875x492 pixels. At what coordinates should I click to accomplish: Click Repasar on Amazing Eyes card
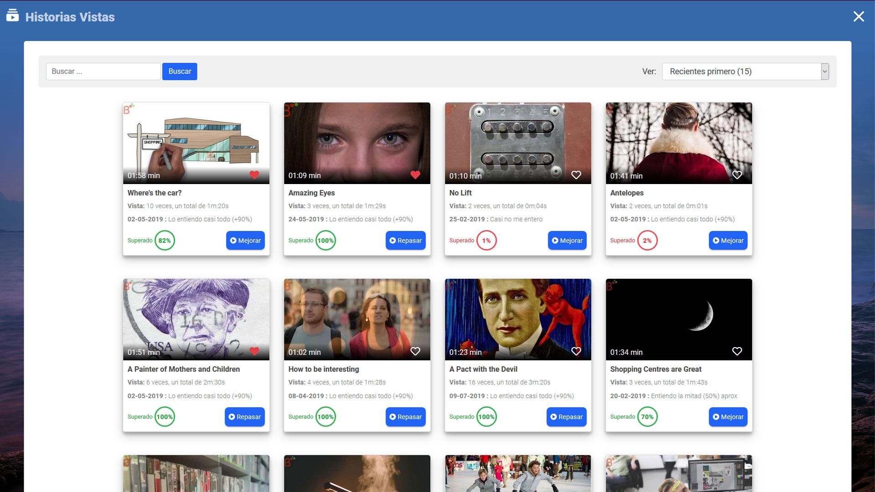point(405,241)
